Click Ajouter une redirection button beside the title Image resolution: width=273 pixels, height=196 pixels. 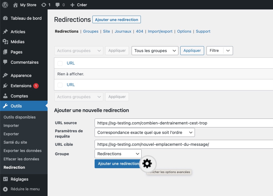pyautogui.click(x=116, y=19)
